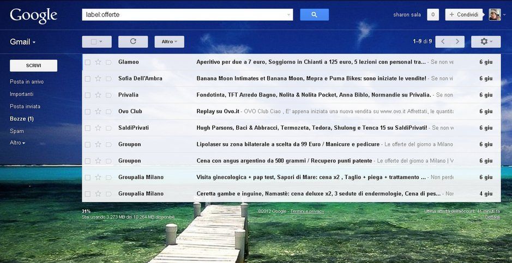Go to the previous page arrow
The height and width of the screenshot is (263, 512).
pyautogui.click(x=443, y=42)
